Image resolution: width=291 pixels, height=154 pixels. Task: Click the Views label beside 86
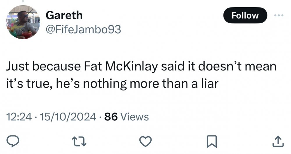[x=135, y=117]
